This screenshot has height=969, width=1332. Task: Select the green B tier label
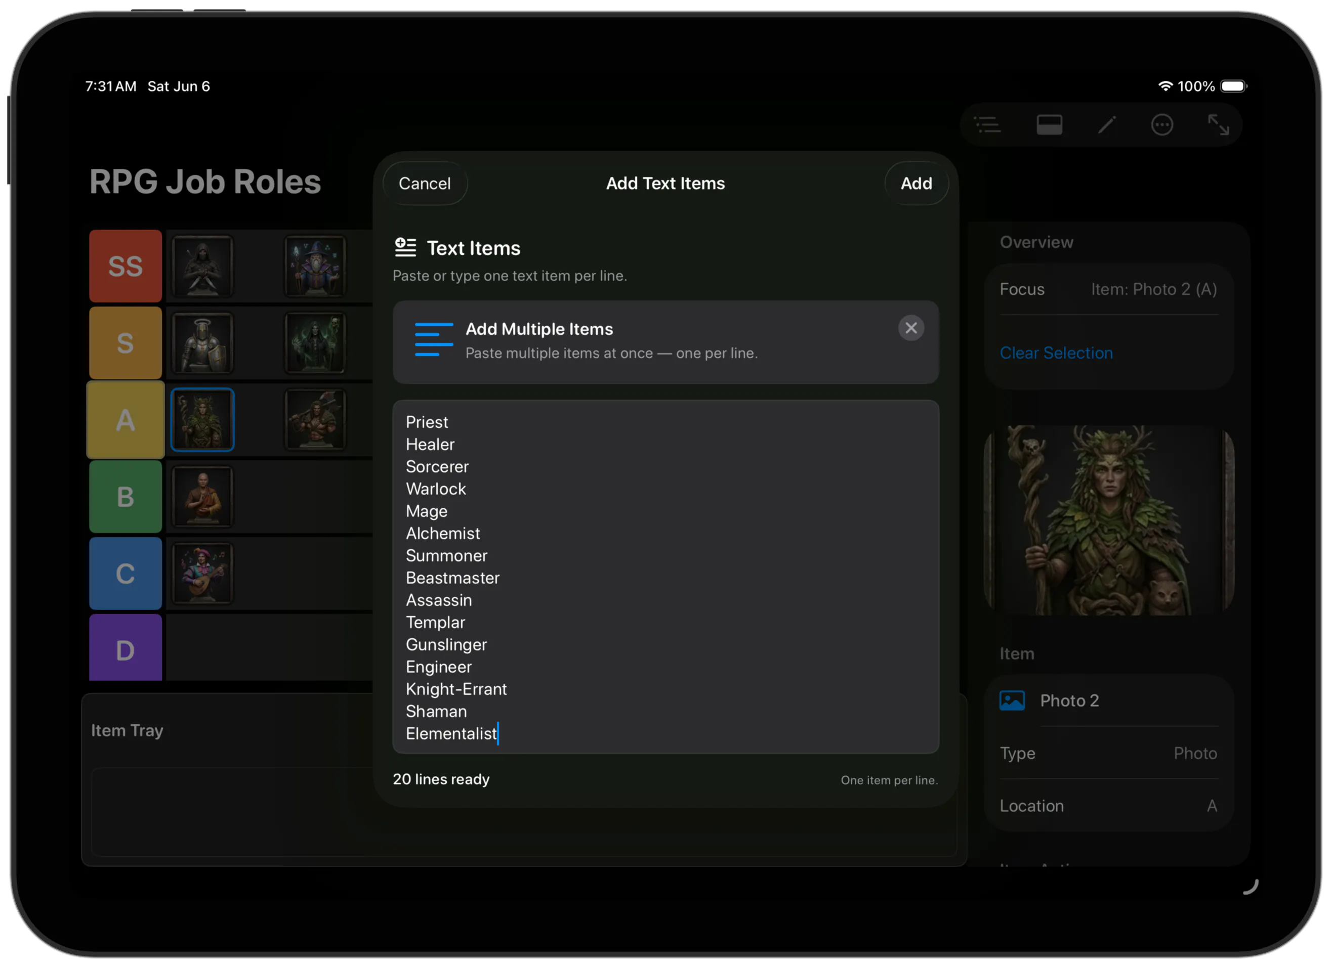click(x=126, y=497)
